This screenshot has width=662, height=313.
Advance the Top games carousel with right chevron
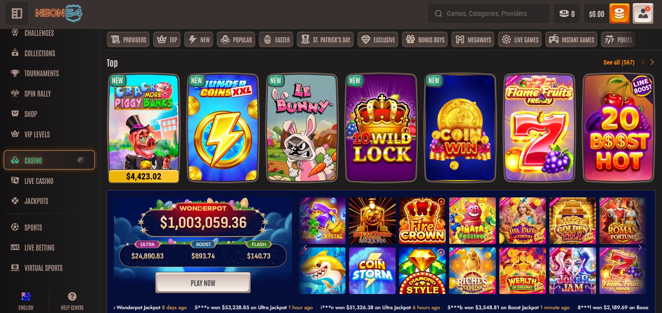point(652,62)
